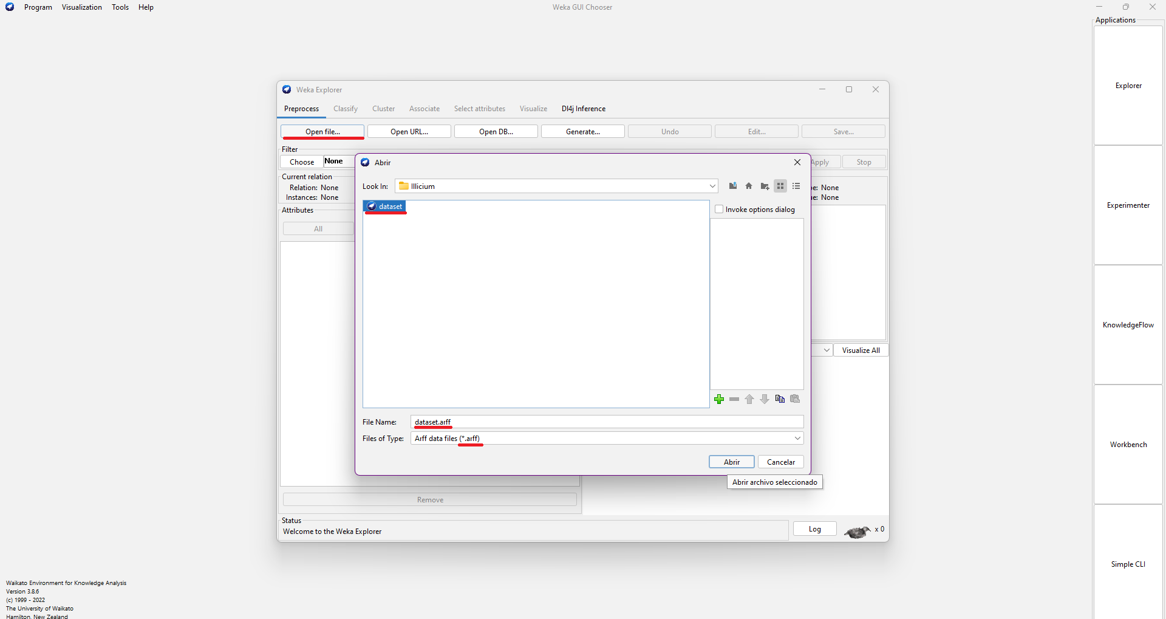The width and height of the screenshot is (1166, 619).
Task: Click the copy icon below bookmark panel
Action: pos(780,399)
